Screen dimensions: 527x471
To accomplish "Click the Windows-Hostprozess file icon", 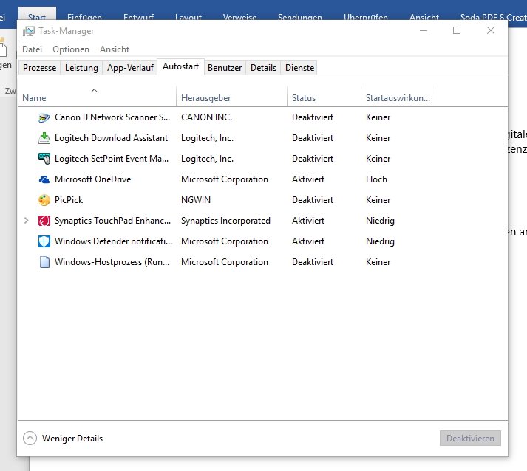I will (44, 262).
